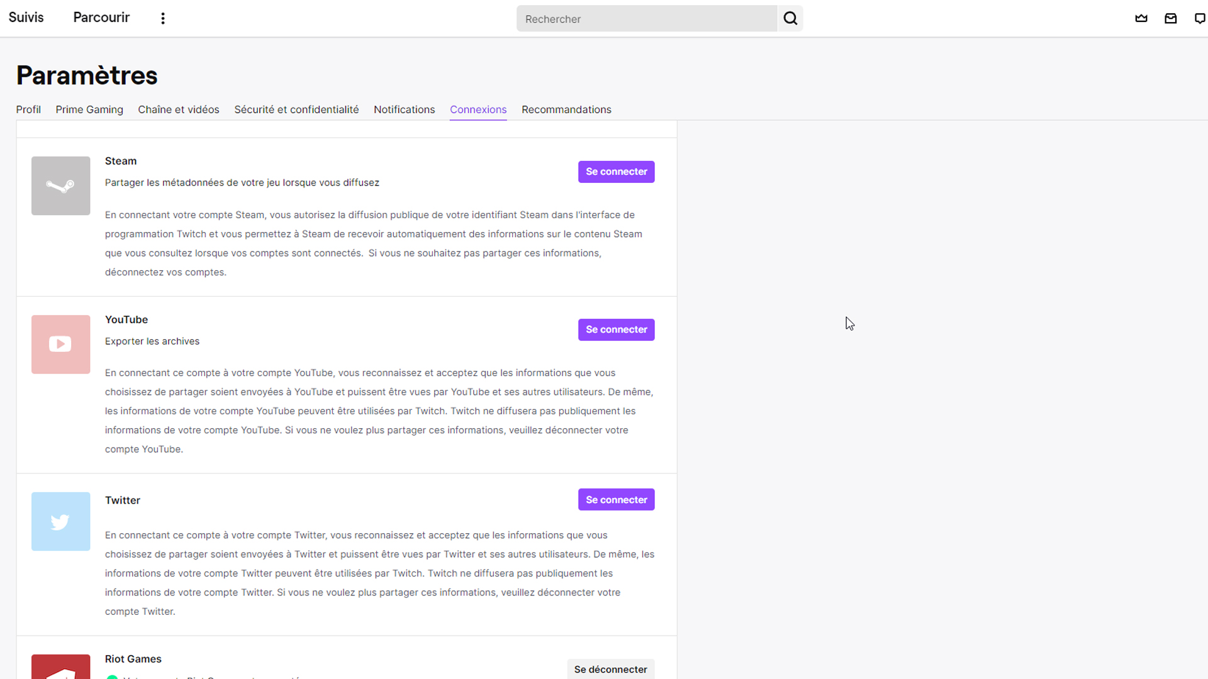Click inside the Rechercher search field

tap(646, 18)
